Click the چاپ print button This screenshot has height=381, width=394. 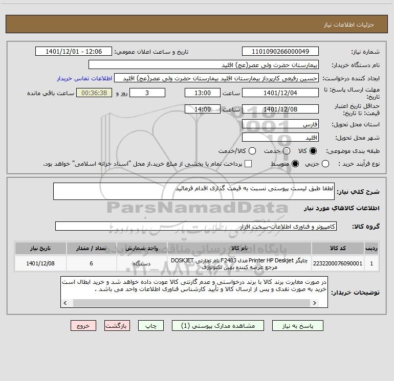point(151,326)
